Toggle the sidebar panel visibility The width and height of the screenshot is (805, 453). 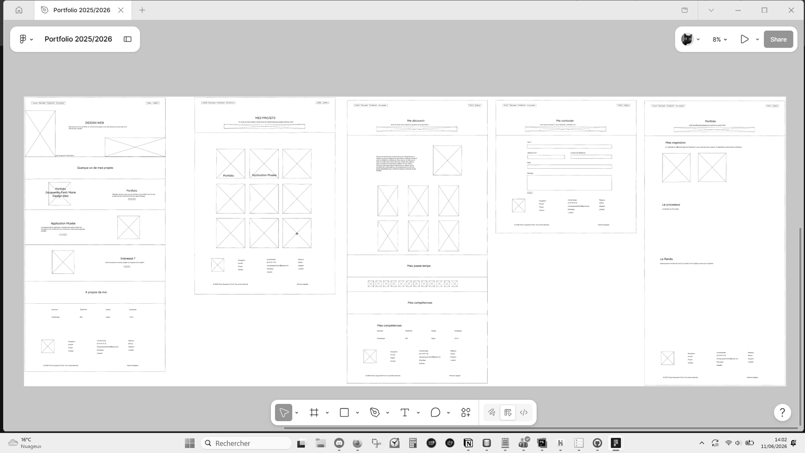coord(127,39)
